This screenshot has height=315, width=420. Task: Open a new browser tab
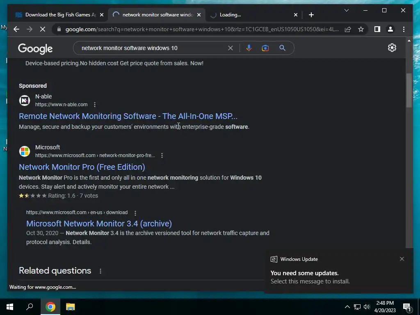tap(311, 15)
